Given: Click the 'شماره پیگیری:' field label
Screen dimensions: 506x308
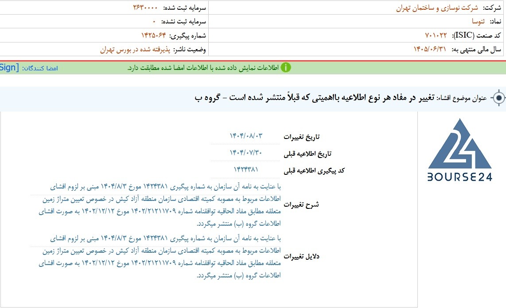Looking at the screenshot, I should pyautogui.click(x=187, y=36).
